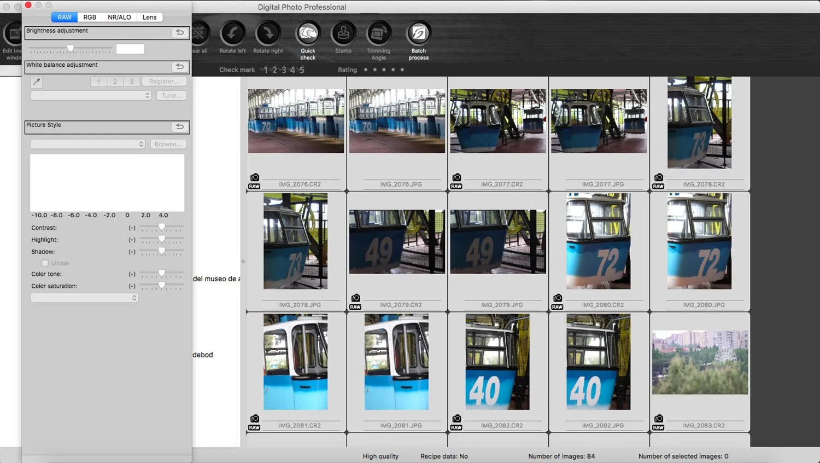Revert the Picture Style setting
This screenshot has width=820, height=463.
(179, 126)
